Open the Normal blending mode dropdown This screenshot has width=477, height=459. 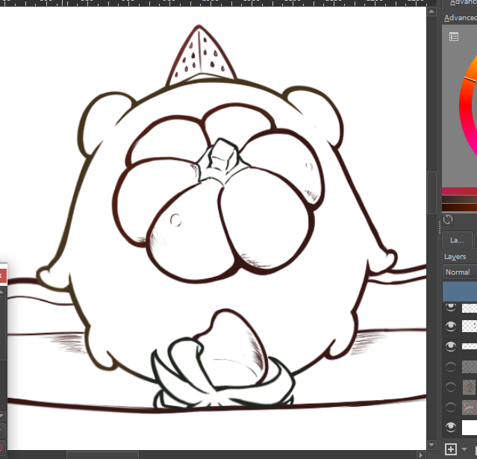click(460, 272)
